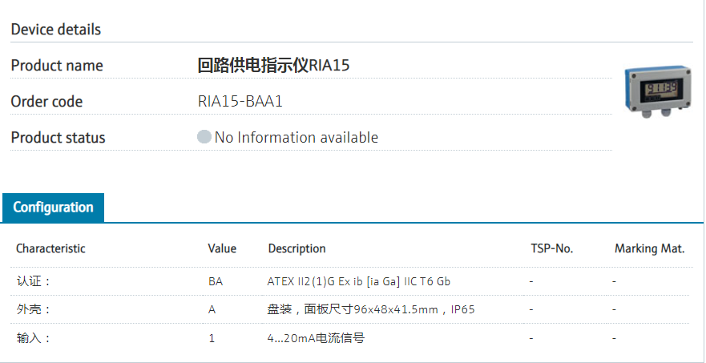
Task: Click the Value column header
Action: click(222, 248)
